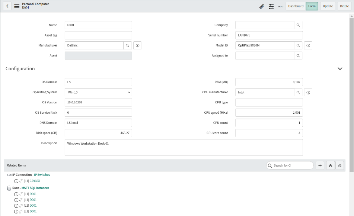Open the more options ellipsis menu

pyautogui.click(x=280, y=6)
